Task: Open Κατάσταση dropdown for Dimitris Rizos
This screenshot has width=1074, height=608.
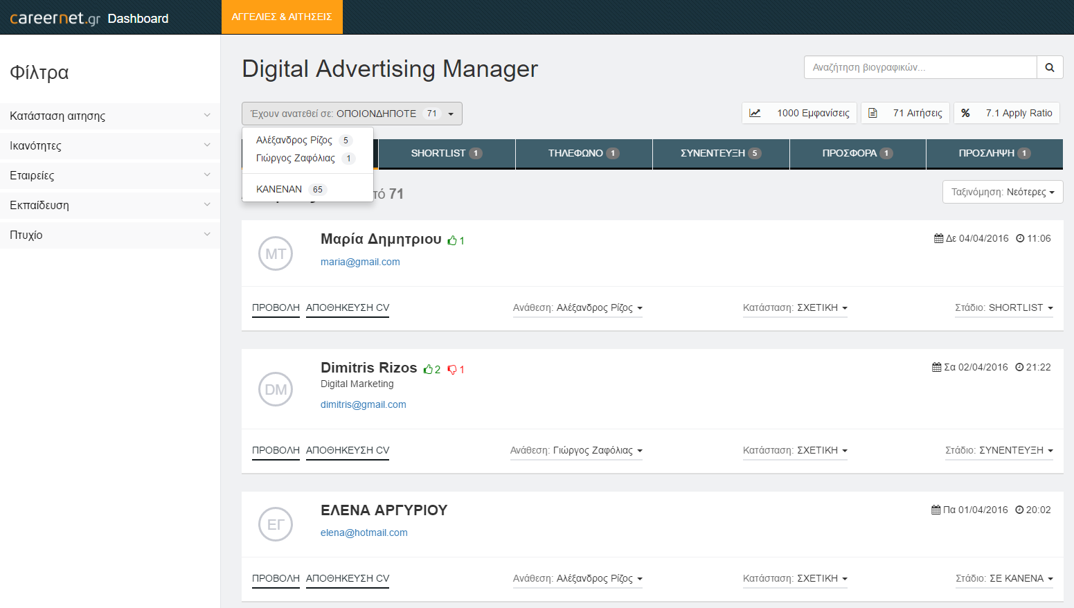Action: pos(795,451)
